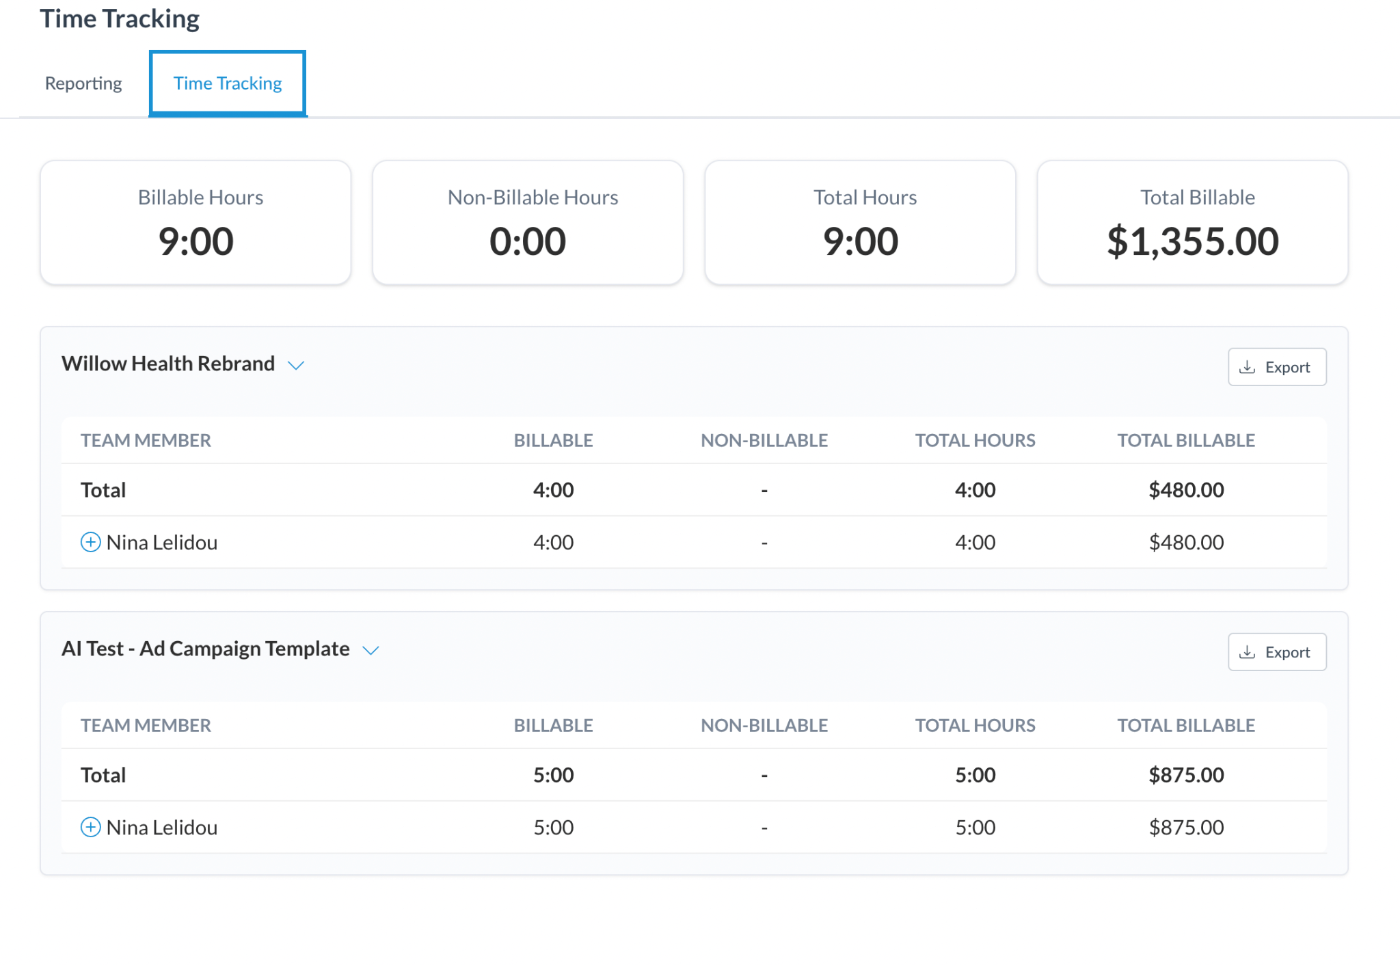
Task: Open the AI Test - Ad Campaign Template dropdown
Action: 371,651
